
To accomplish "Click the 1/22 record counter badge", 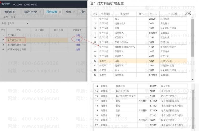I will pyautogui.click(x=188, y=13).
